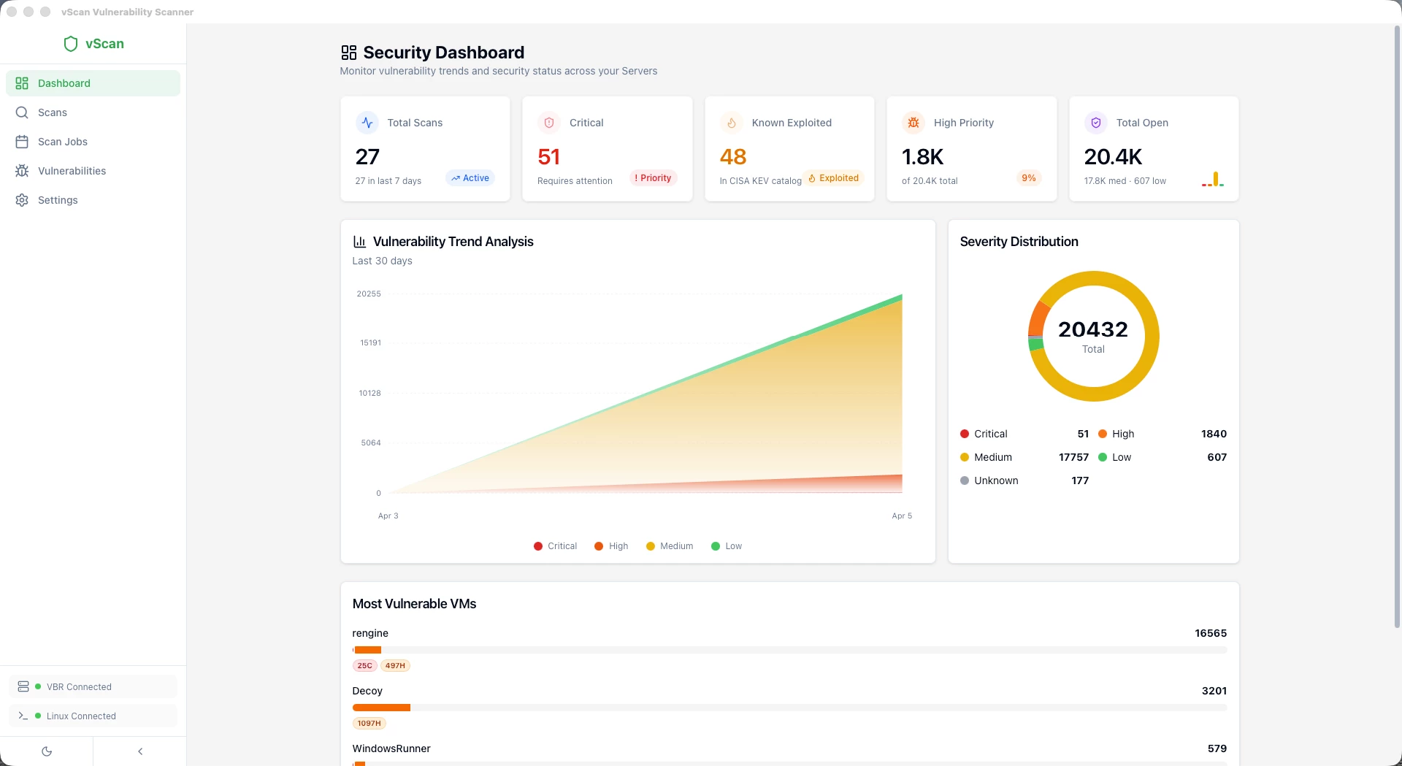
Task: Click the Total Open shield icon
Action: 1096,123
